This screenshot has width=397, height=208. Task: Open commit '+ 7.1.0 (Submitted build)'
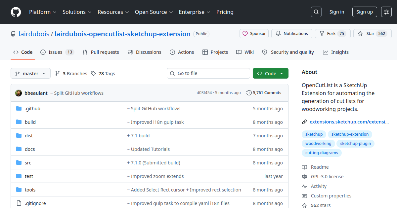154,163
